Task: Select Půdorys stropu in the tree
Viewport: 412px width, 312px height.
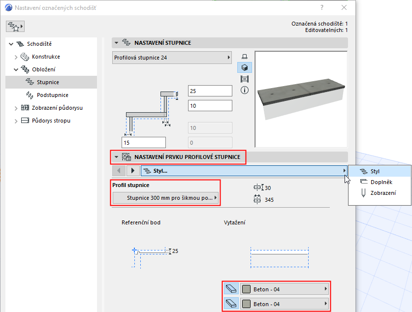Action: (x=51, y=121)
